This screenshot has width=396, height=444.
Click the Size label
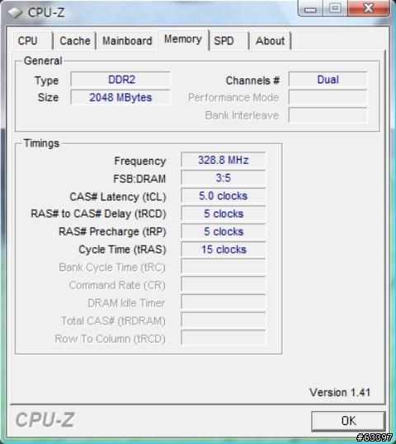point(48,97)
